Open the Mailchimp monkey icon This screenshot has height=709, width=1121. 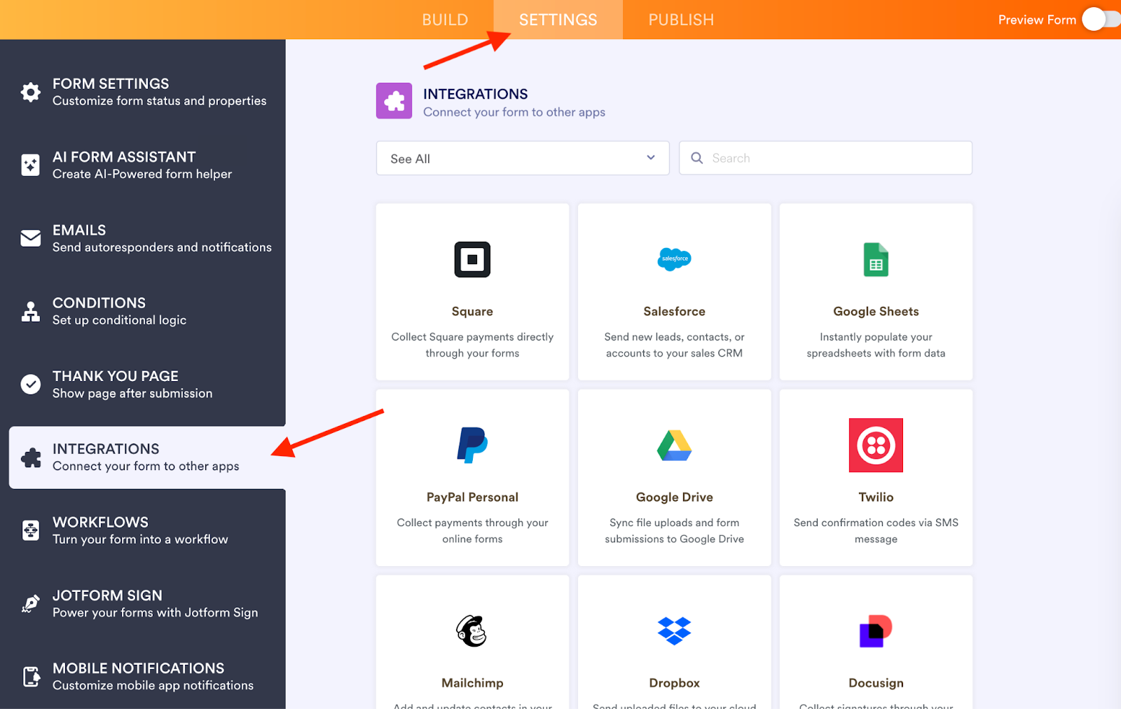pos(472,631)
